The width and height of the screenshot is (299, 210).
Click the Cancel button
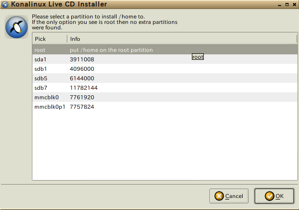229,196
